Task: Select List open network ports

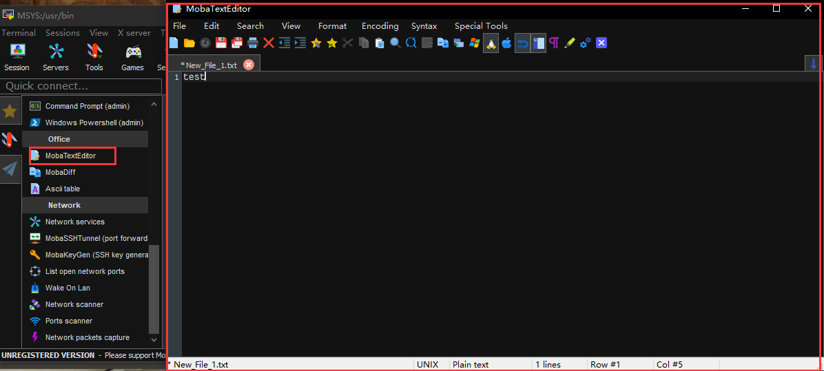Action: [77, 271]
